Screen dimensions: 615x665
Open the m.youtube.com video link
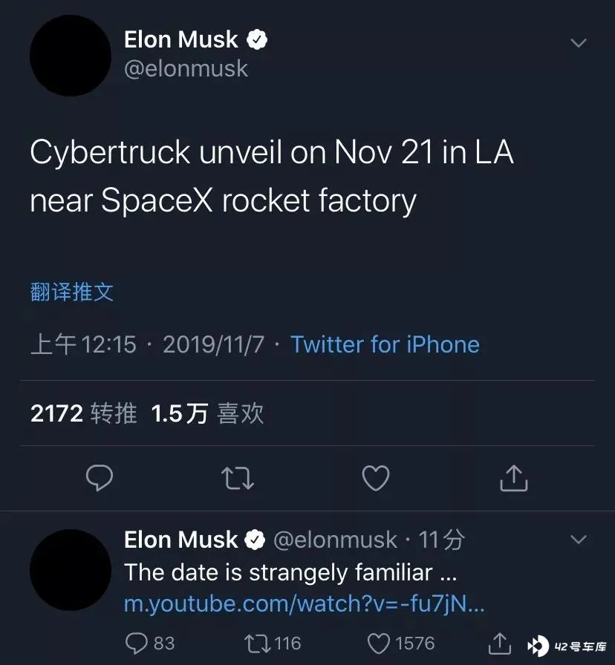tap(305, 603)
